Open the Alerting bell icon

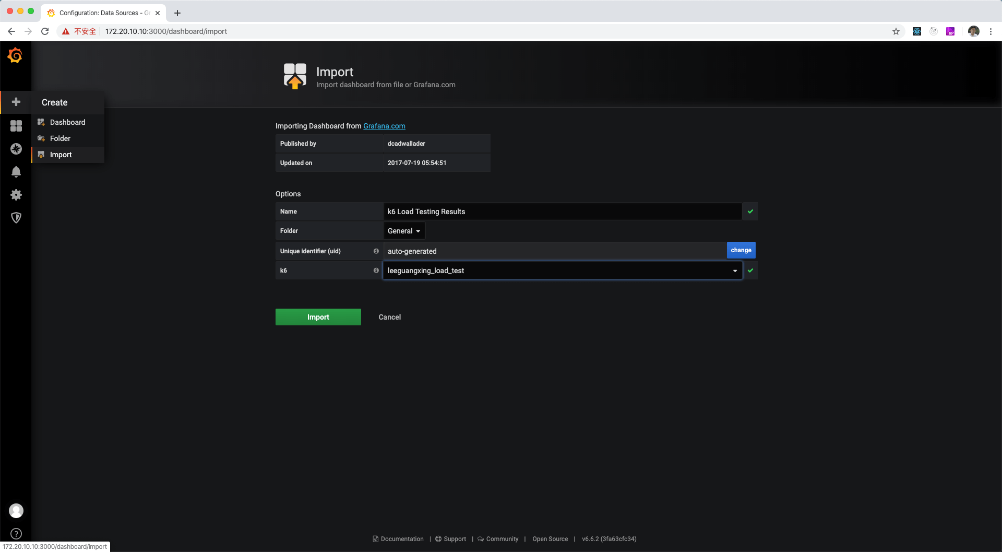click(x=16, y=172)
